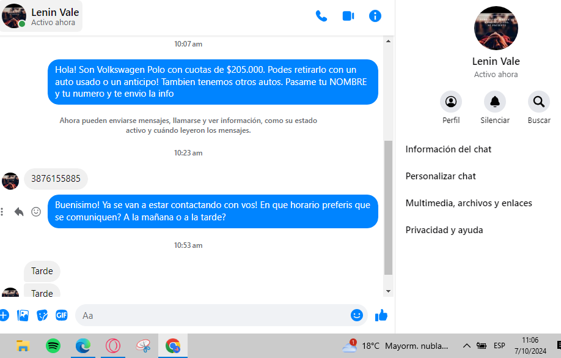Screen dimensions: 561x358
Task: Start a voice call with Lenin Vale
Action: [x=321, y=16]
